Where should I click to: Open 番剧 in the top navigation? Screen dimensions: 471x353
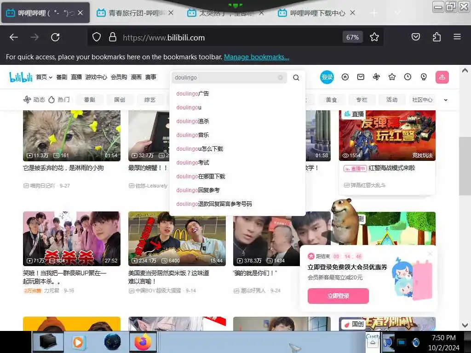[62, 77]
